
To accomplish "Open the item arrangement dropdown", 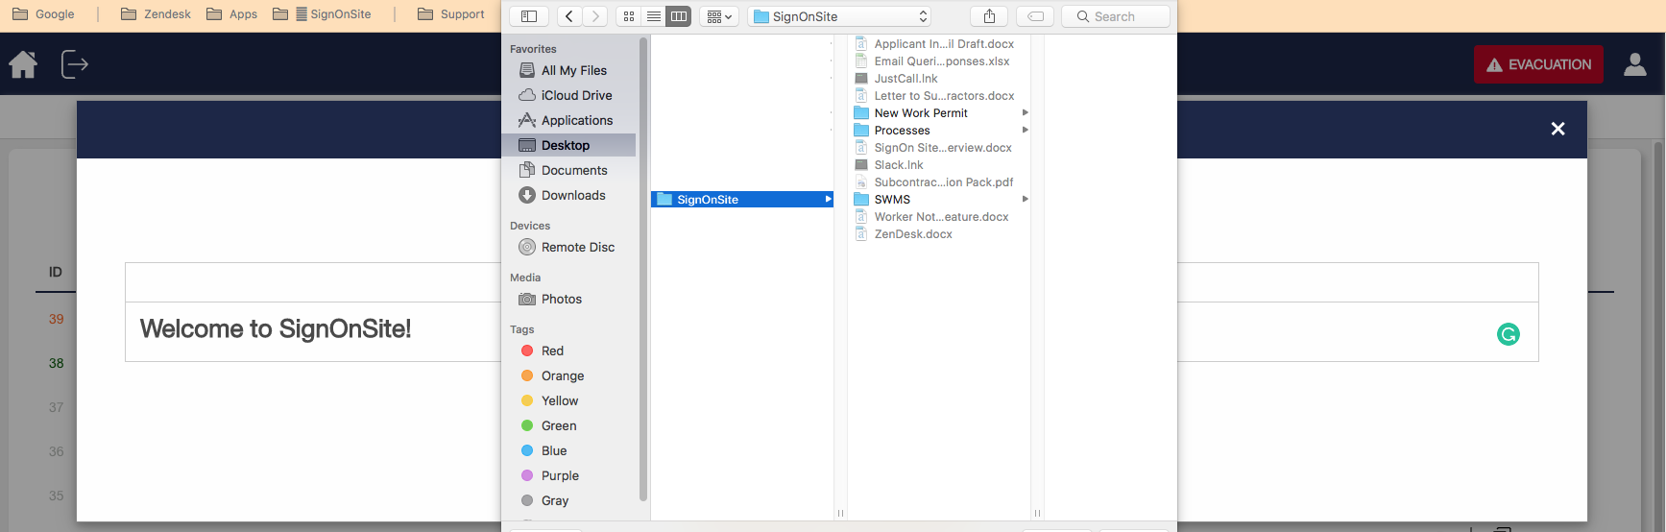I will 719,16.
